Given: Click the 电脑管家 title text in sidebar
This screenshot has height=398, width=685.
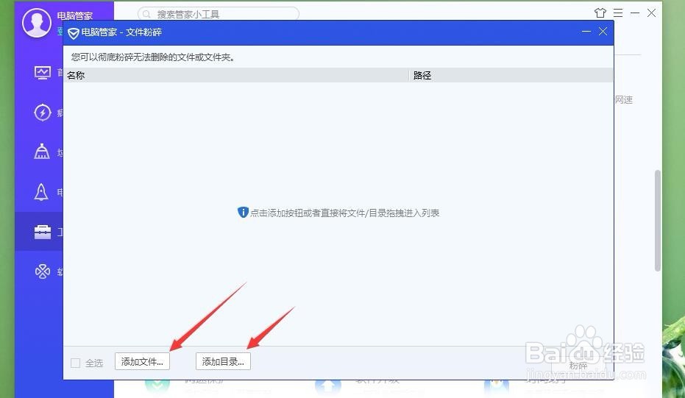Looking at the screenshot, I should coord(75,15).
